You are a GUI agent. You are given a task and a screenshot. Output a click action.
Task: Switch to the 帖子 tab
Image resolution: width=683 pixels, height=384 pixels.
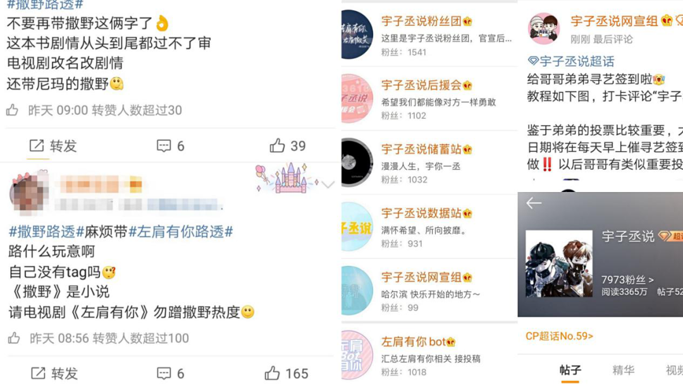click(570, 370)
